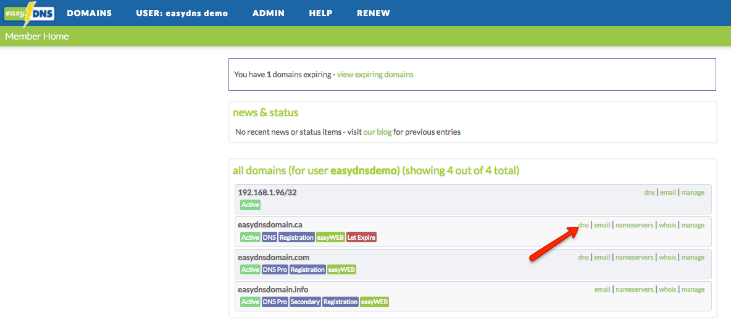Open the ADMIN menu

click(x=269, y=13)
